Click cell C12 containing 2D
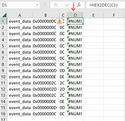 pos(63,89)
